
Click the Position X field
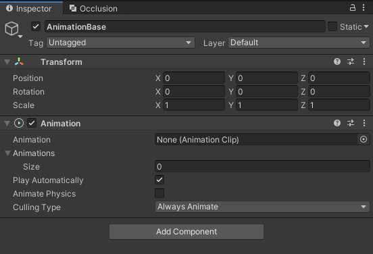(x=194, y=78)
